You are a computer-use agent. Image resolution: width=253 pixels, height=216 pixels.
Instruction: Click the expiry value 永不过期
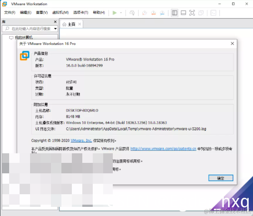pos(73,94)
